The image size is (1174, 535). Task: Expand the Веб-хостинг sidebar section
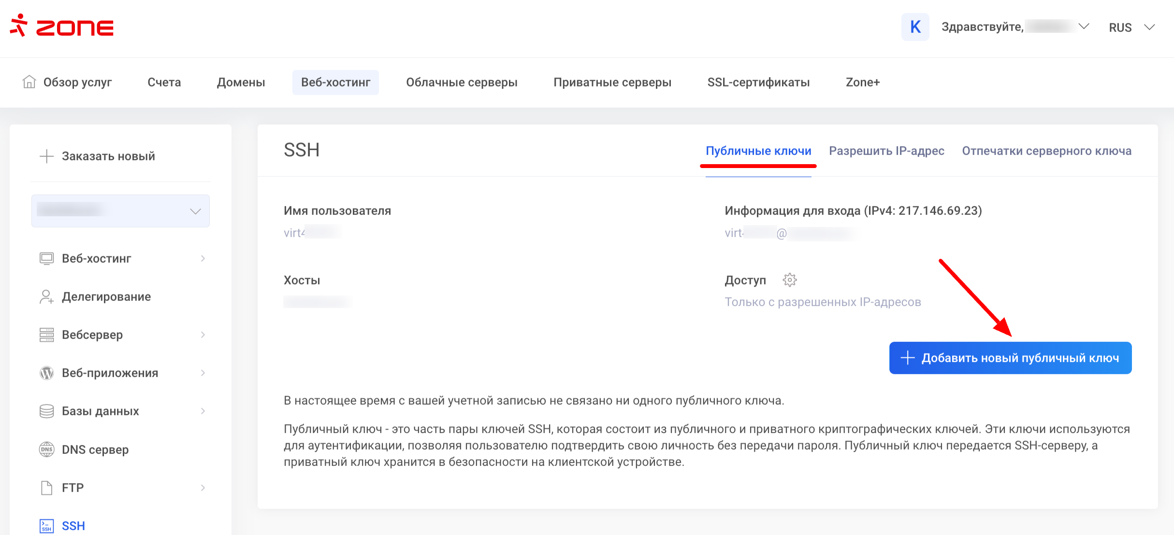(203, 259)
